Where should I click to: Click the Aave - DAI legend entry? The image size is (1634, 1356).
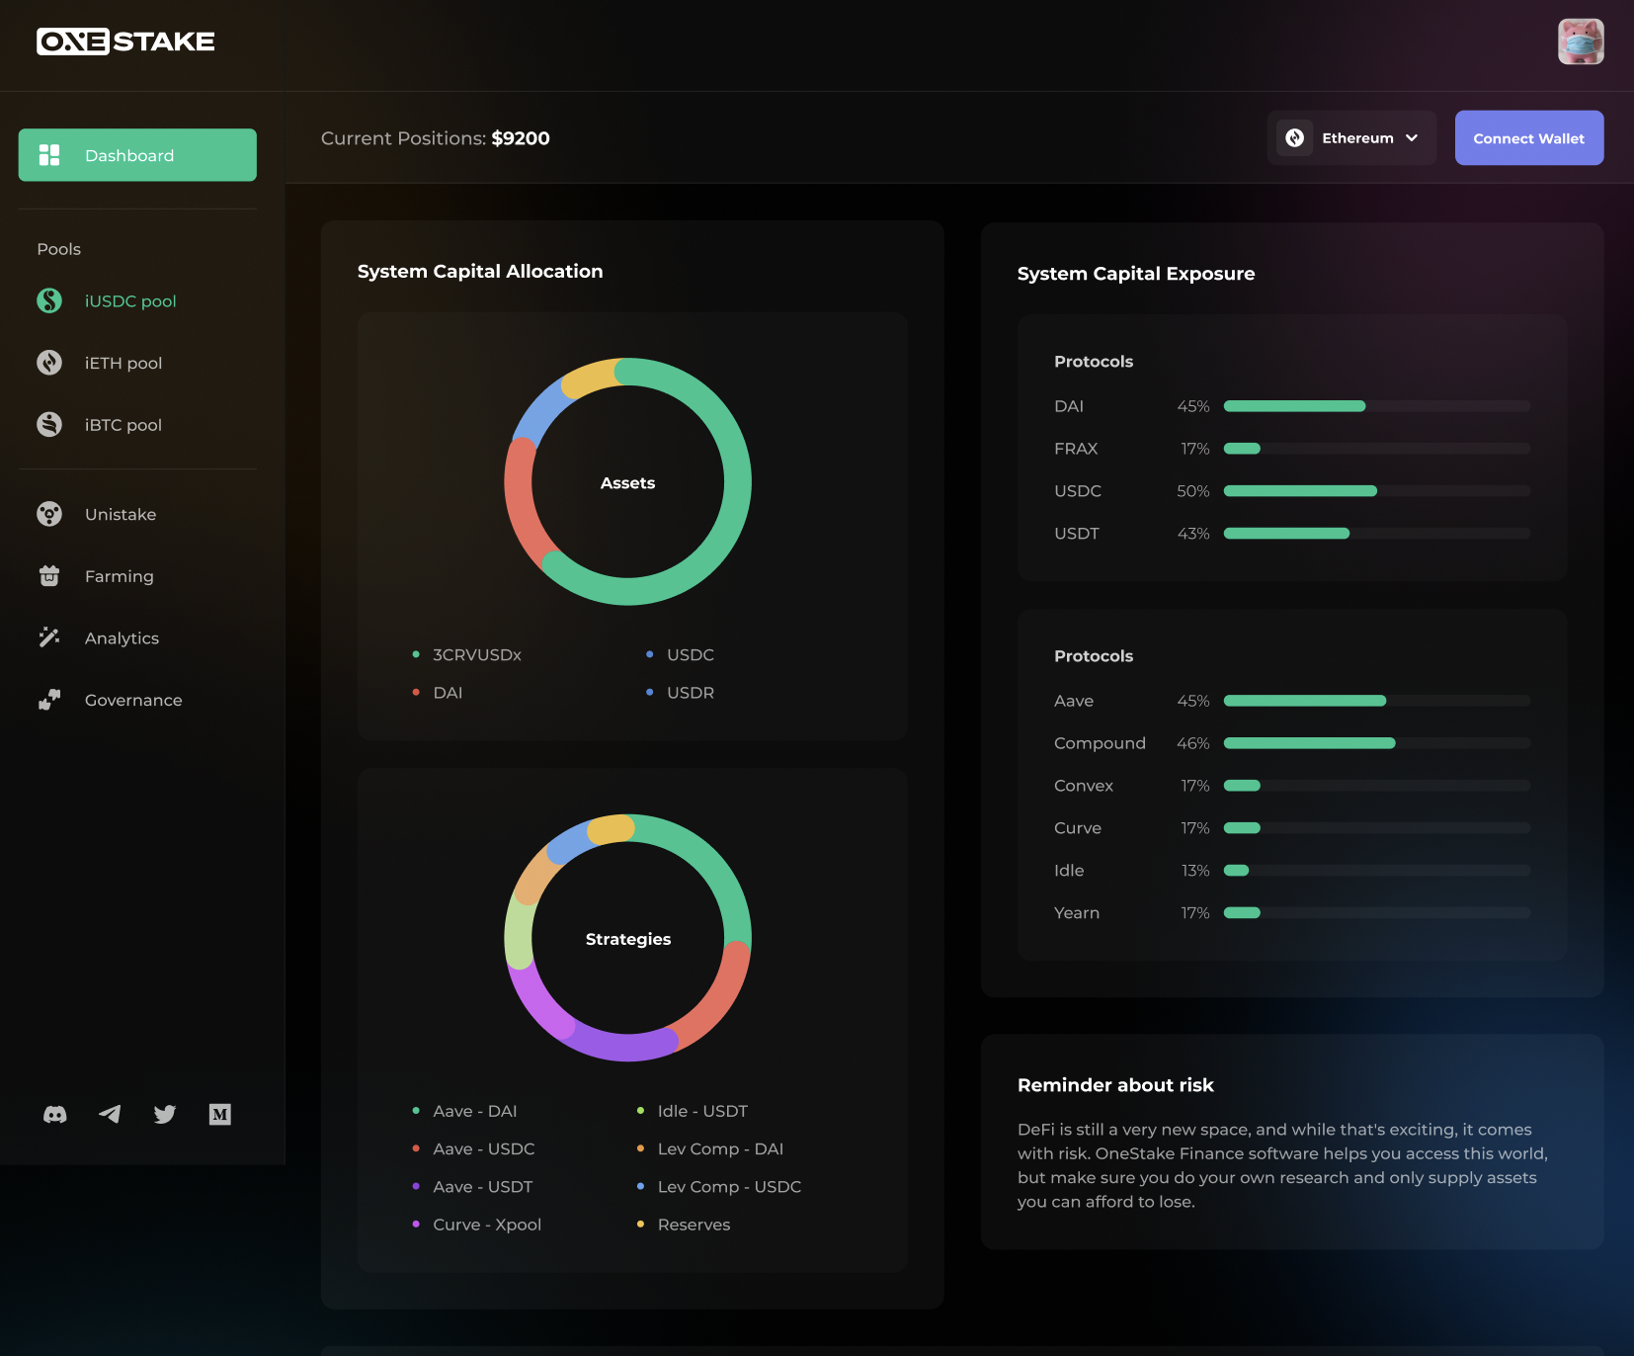pyautogui.click(x=464, y=1111)
